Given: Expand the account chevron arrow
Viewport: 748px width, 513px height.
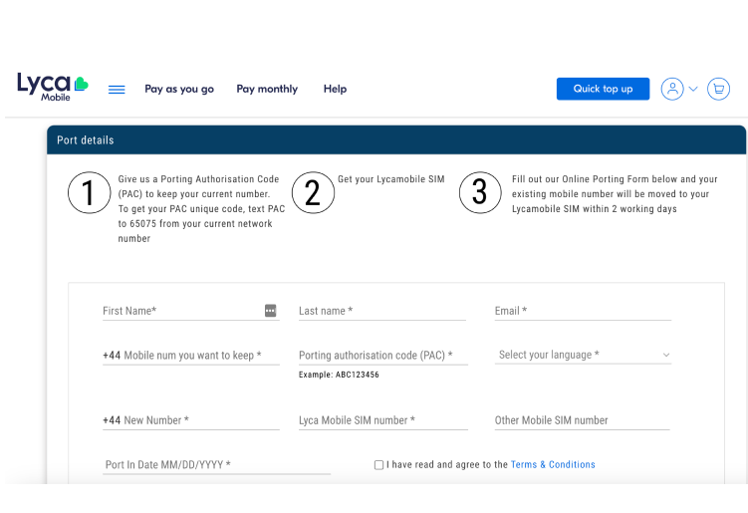Looking at the screenshot, I should 693,90.
